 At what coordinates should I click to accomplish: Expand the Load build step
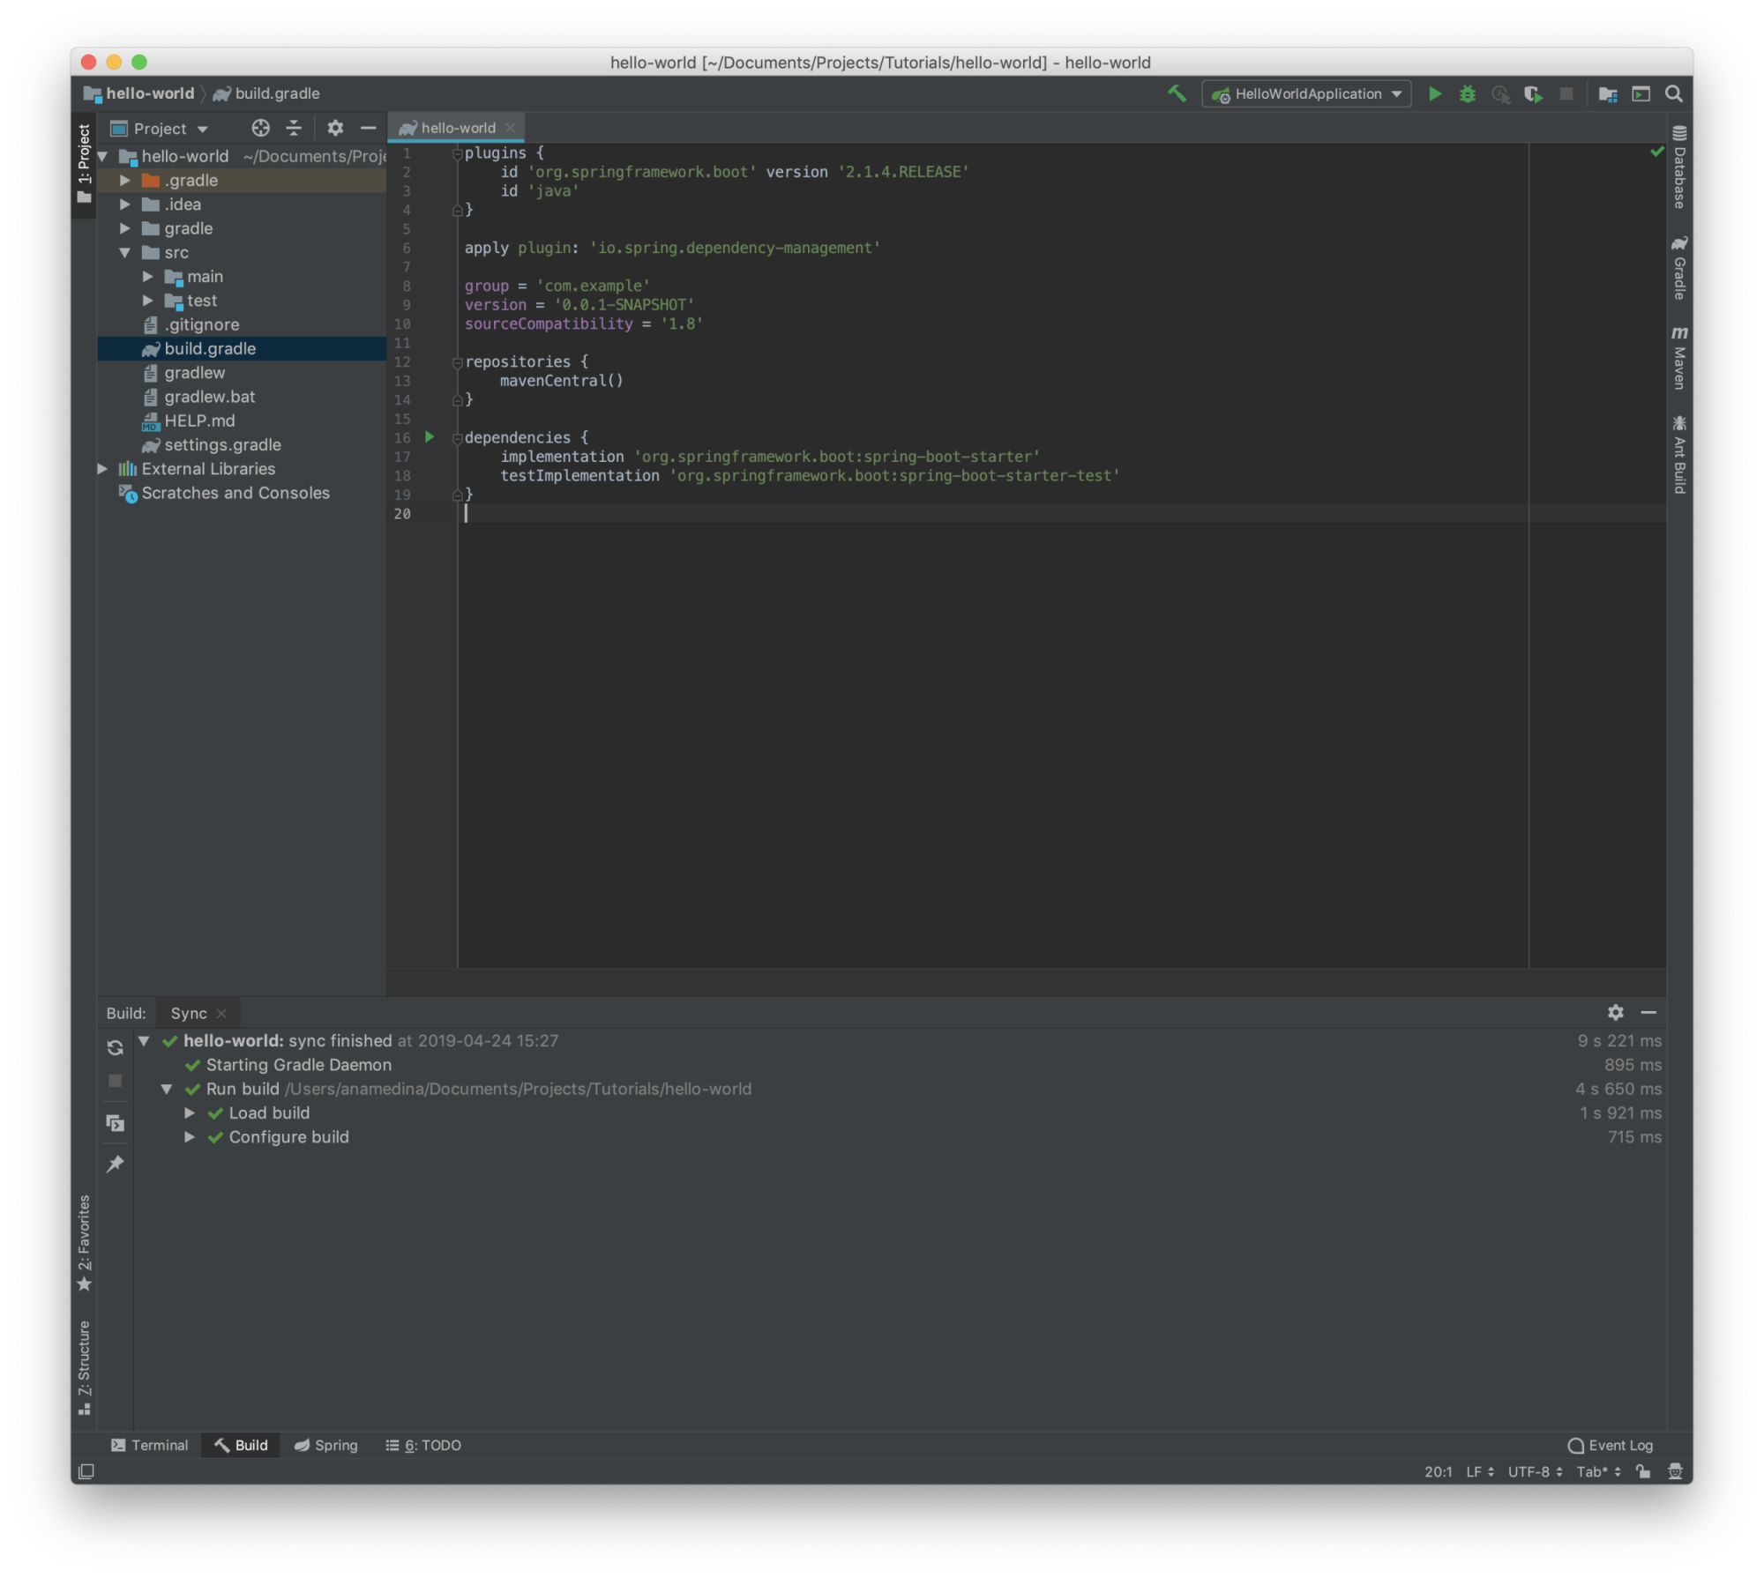[190, 1113]
